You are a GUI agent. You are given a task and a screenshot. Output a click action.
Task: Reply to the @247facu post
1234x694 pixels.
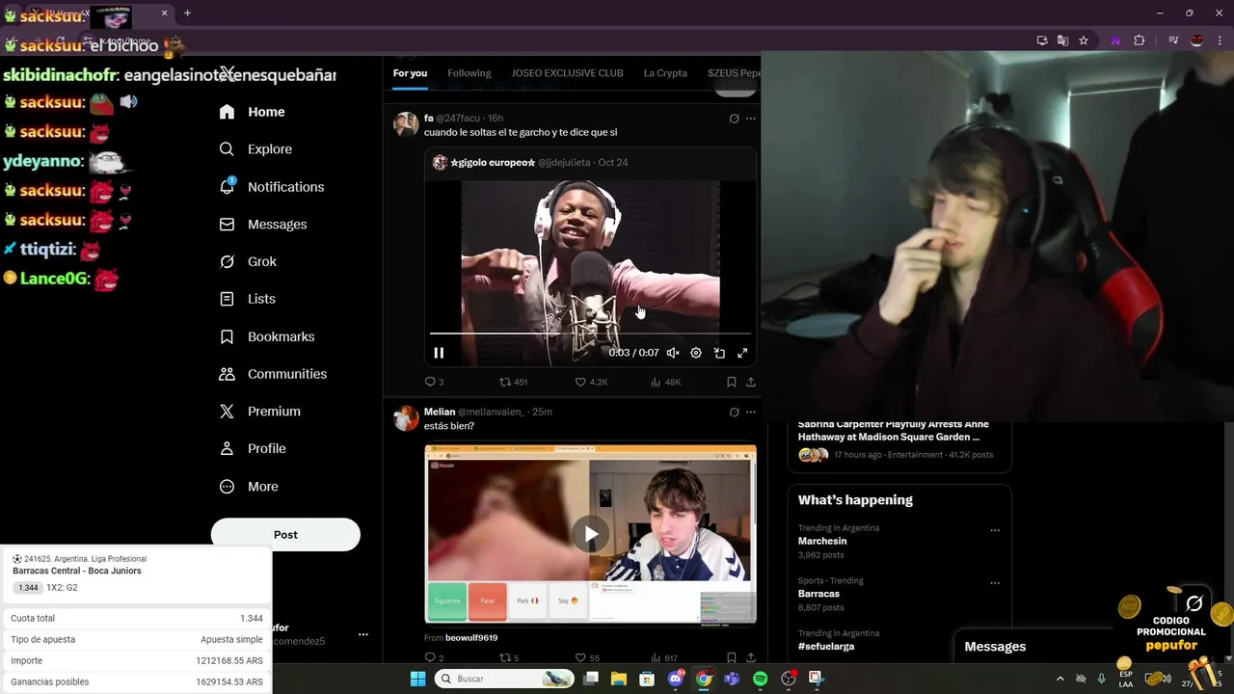[434, 382]
